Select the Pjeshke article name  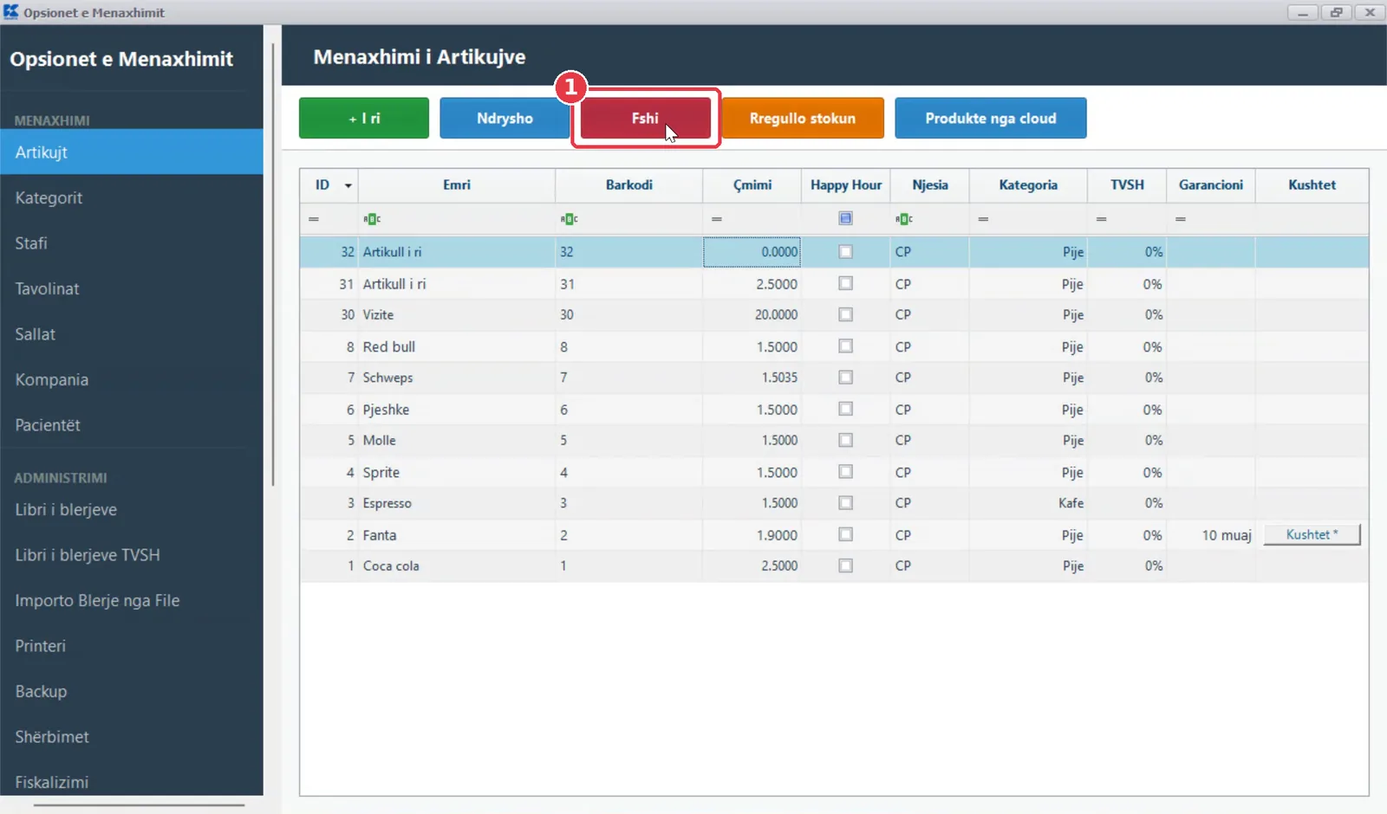457,410
